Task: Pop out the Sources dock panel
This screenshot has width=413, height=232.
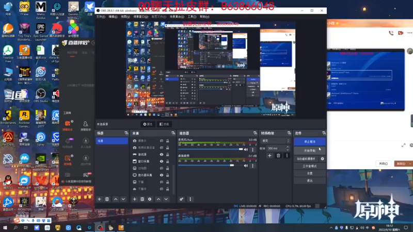Action: [x=173, y=134]
